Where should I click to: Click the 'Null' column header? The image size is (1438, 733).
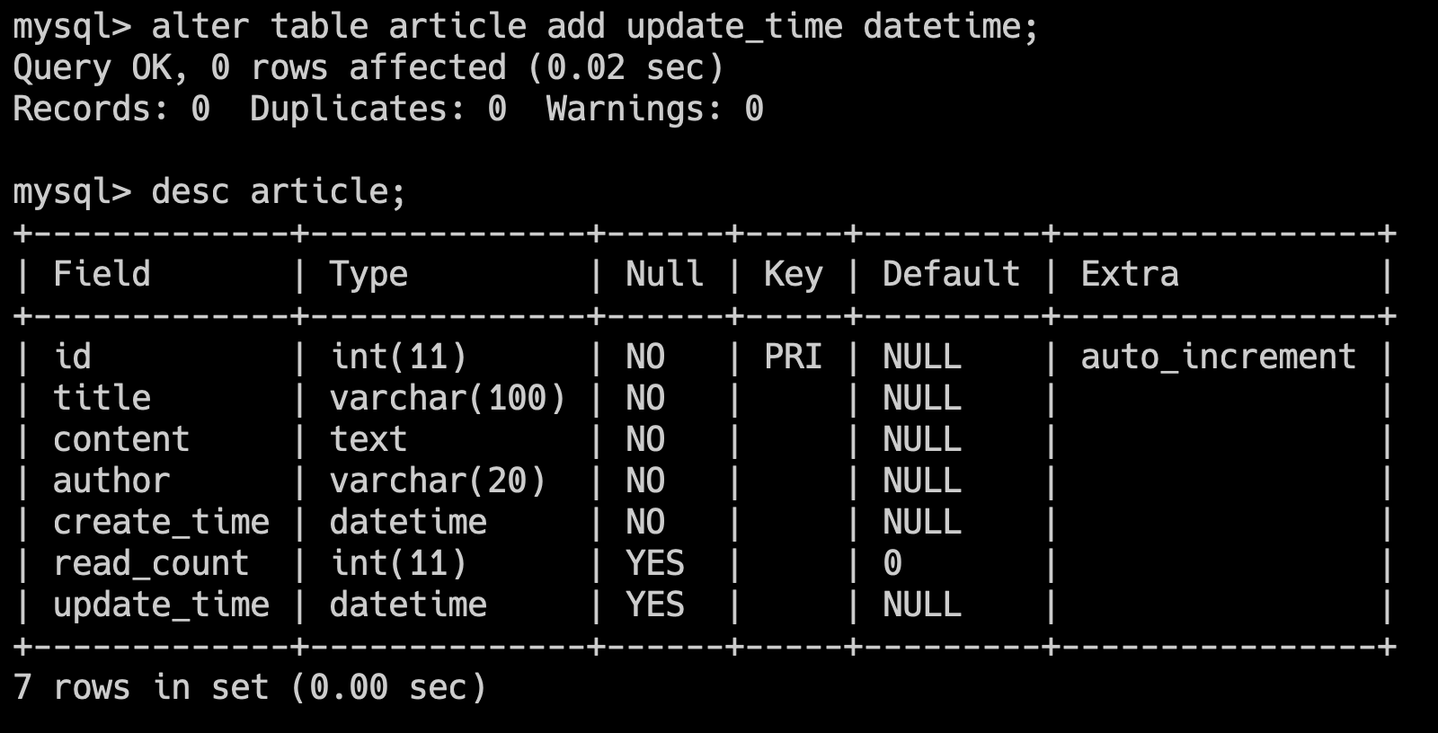[664, 274]
